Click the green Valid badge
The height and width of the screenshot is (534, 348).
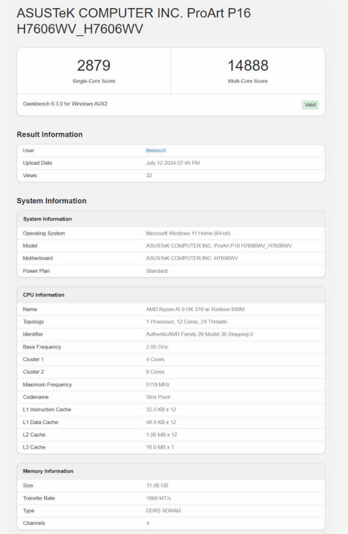pyautogui.click(x=310, y=105)
